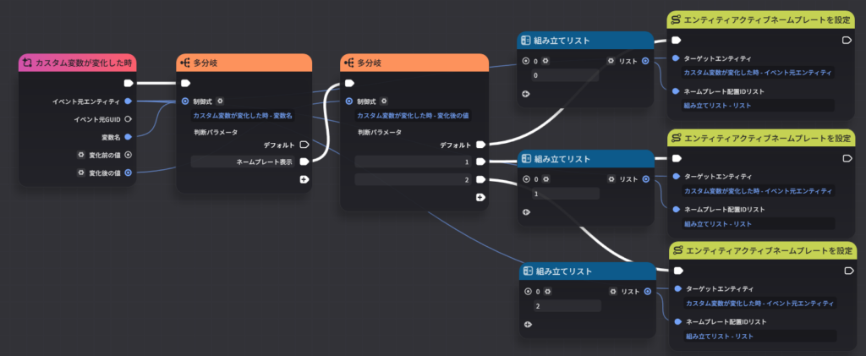
Task: Click the 制御式 pin on the 変化後の値 多分岐 node
Action: point(349,101)
